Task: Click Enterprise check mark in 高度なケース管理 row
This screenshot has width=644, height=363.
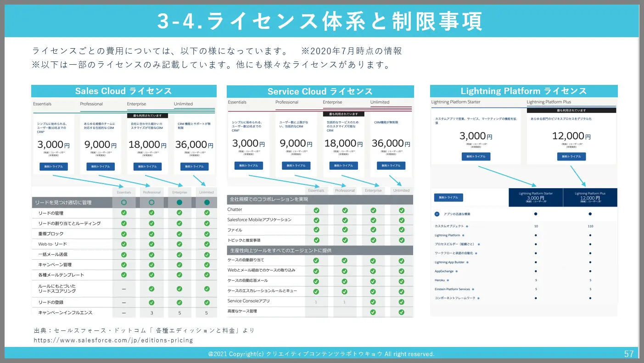Action: point(373,312)
